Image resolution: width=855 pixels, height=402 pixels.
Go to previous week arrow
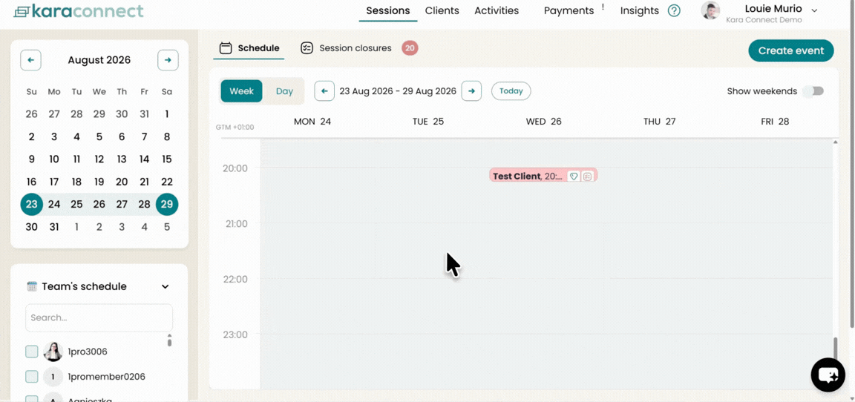[324, 91]
